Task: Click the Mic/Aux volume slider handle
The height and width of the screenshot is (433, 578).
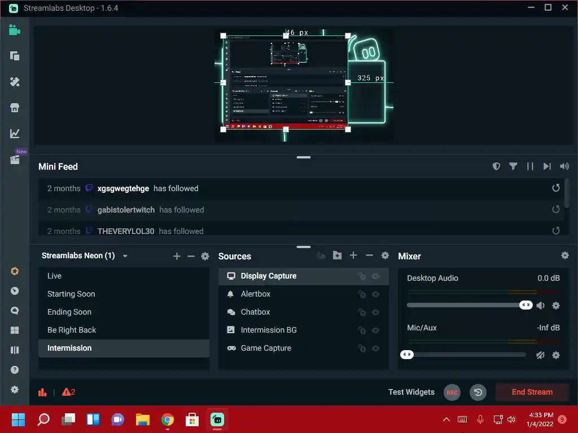Action: 407,355
